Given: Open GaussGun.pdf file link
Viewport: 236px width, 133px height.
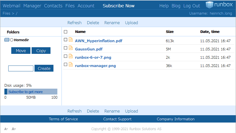Looking at the screenshot, I should (x=89, y=49).
